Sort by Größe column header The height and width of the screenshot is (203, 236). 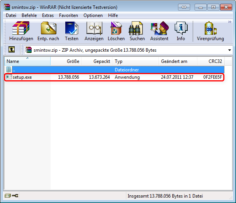point(66,61)
